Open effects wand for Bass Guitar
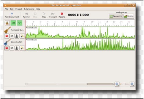 tap(22, 48)
